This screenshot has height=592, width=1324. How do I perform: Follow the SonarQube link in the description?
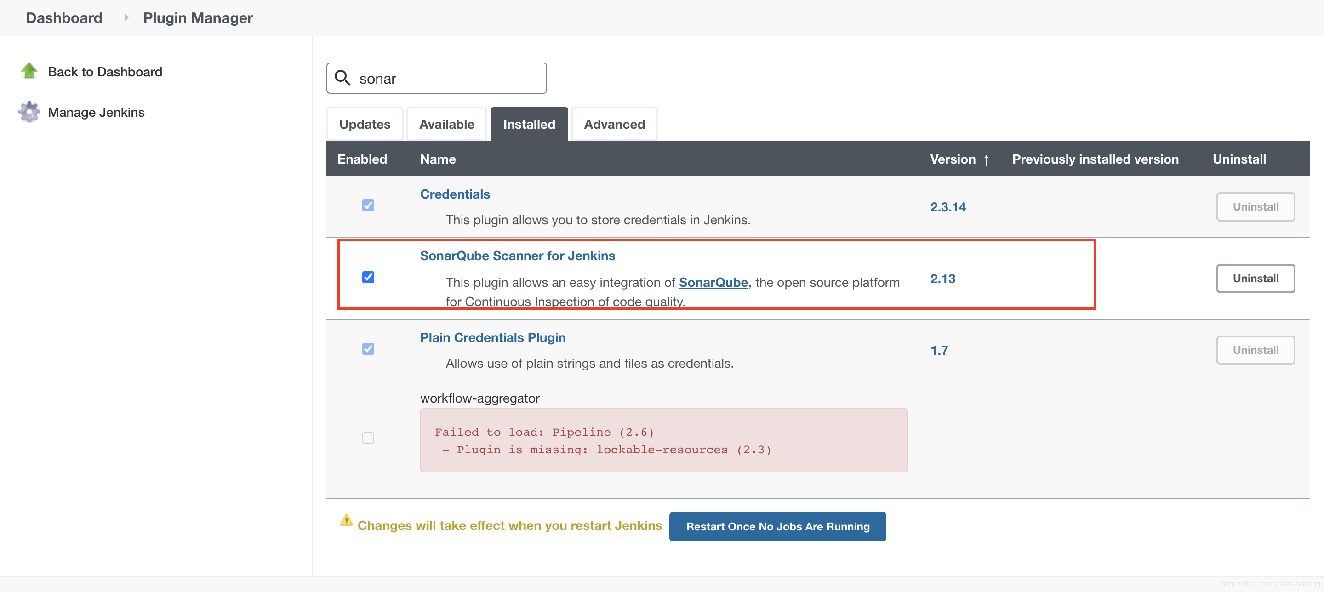(x=713, y=283)
